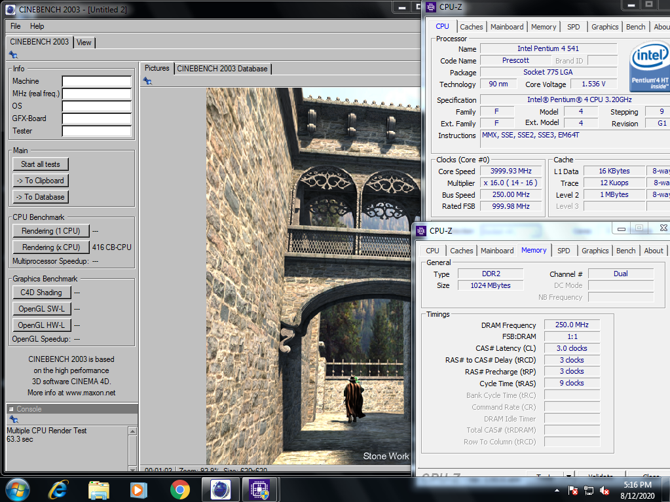This screenshot has height=502, width=670.
Task: Open the CINEBENCH 2003 Database tab
Action: point(222,69)
